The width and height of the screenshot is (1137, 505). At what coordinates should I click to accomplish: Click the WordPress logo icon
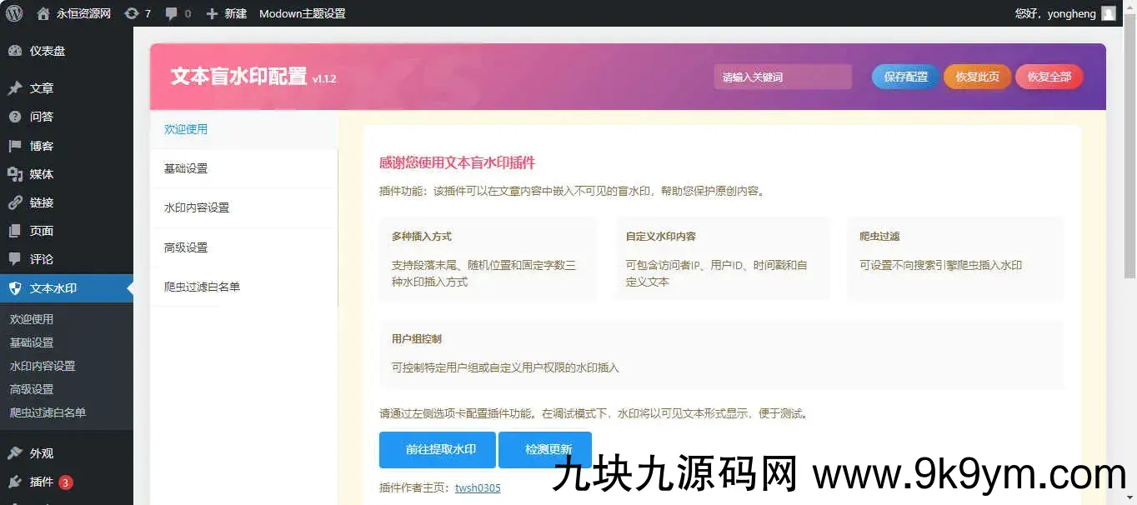pyautogui.click(x=14, y=13)
